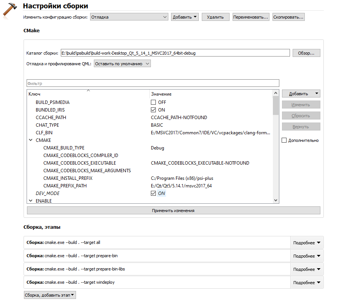Open Добавить menu beside the CMake table
339x305 pixels.
[x=301, y=94]
